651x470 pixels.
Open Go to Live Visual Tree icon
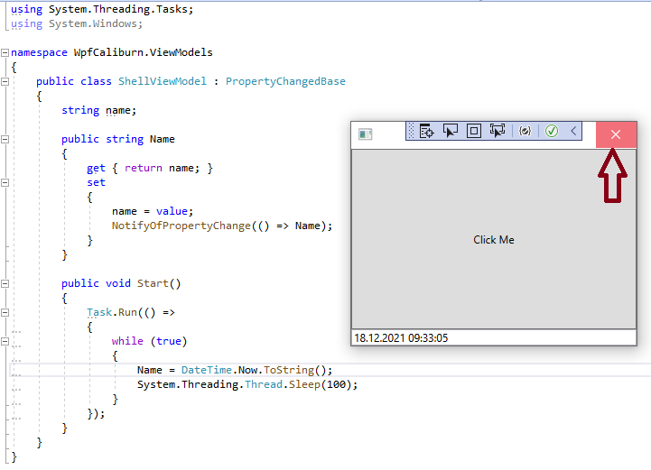(426, 131)
